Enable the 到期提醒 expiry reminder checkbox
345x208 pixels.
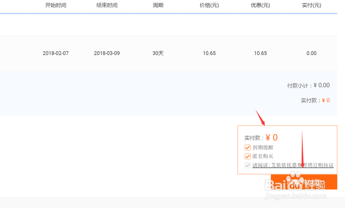[x=247, y=147]
